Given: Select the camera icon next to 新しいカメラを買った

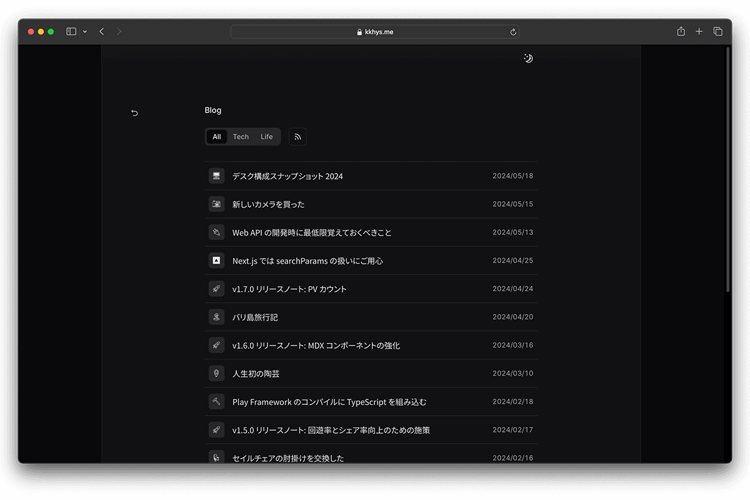Looking at the screenshot, I should [x=216, y=204].
